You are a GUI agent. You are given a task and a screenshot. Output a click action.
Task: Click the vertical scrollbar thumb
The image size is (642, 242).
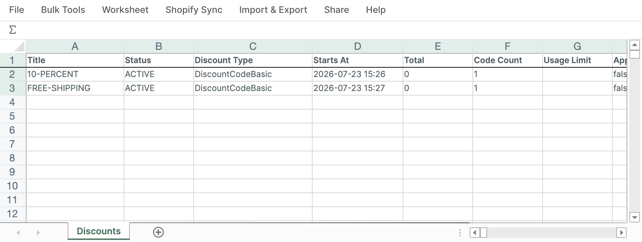click(x=634, y=54)
